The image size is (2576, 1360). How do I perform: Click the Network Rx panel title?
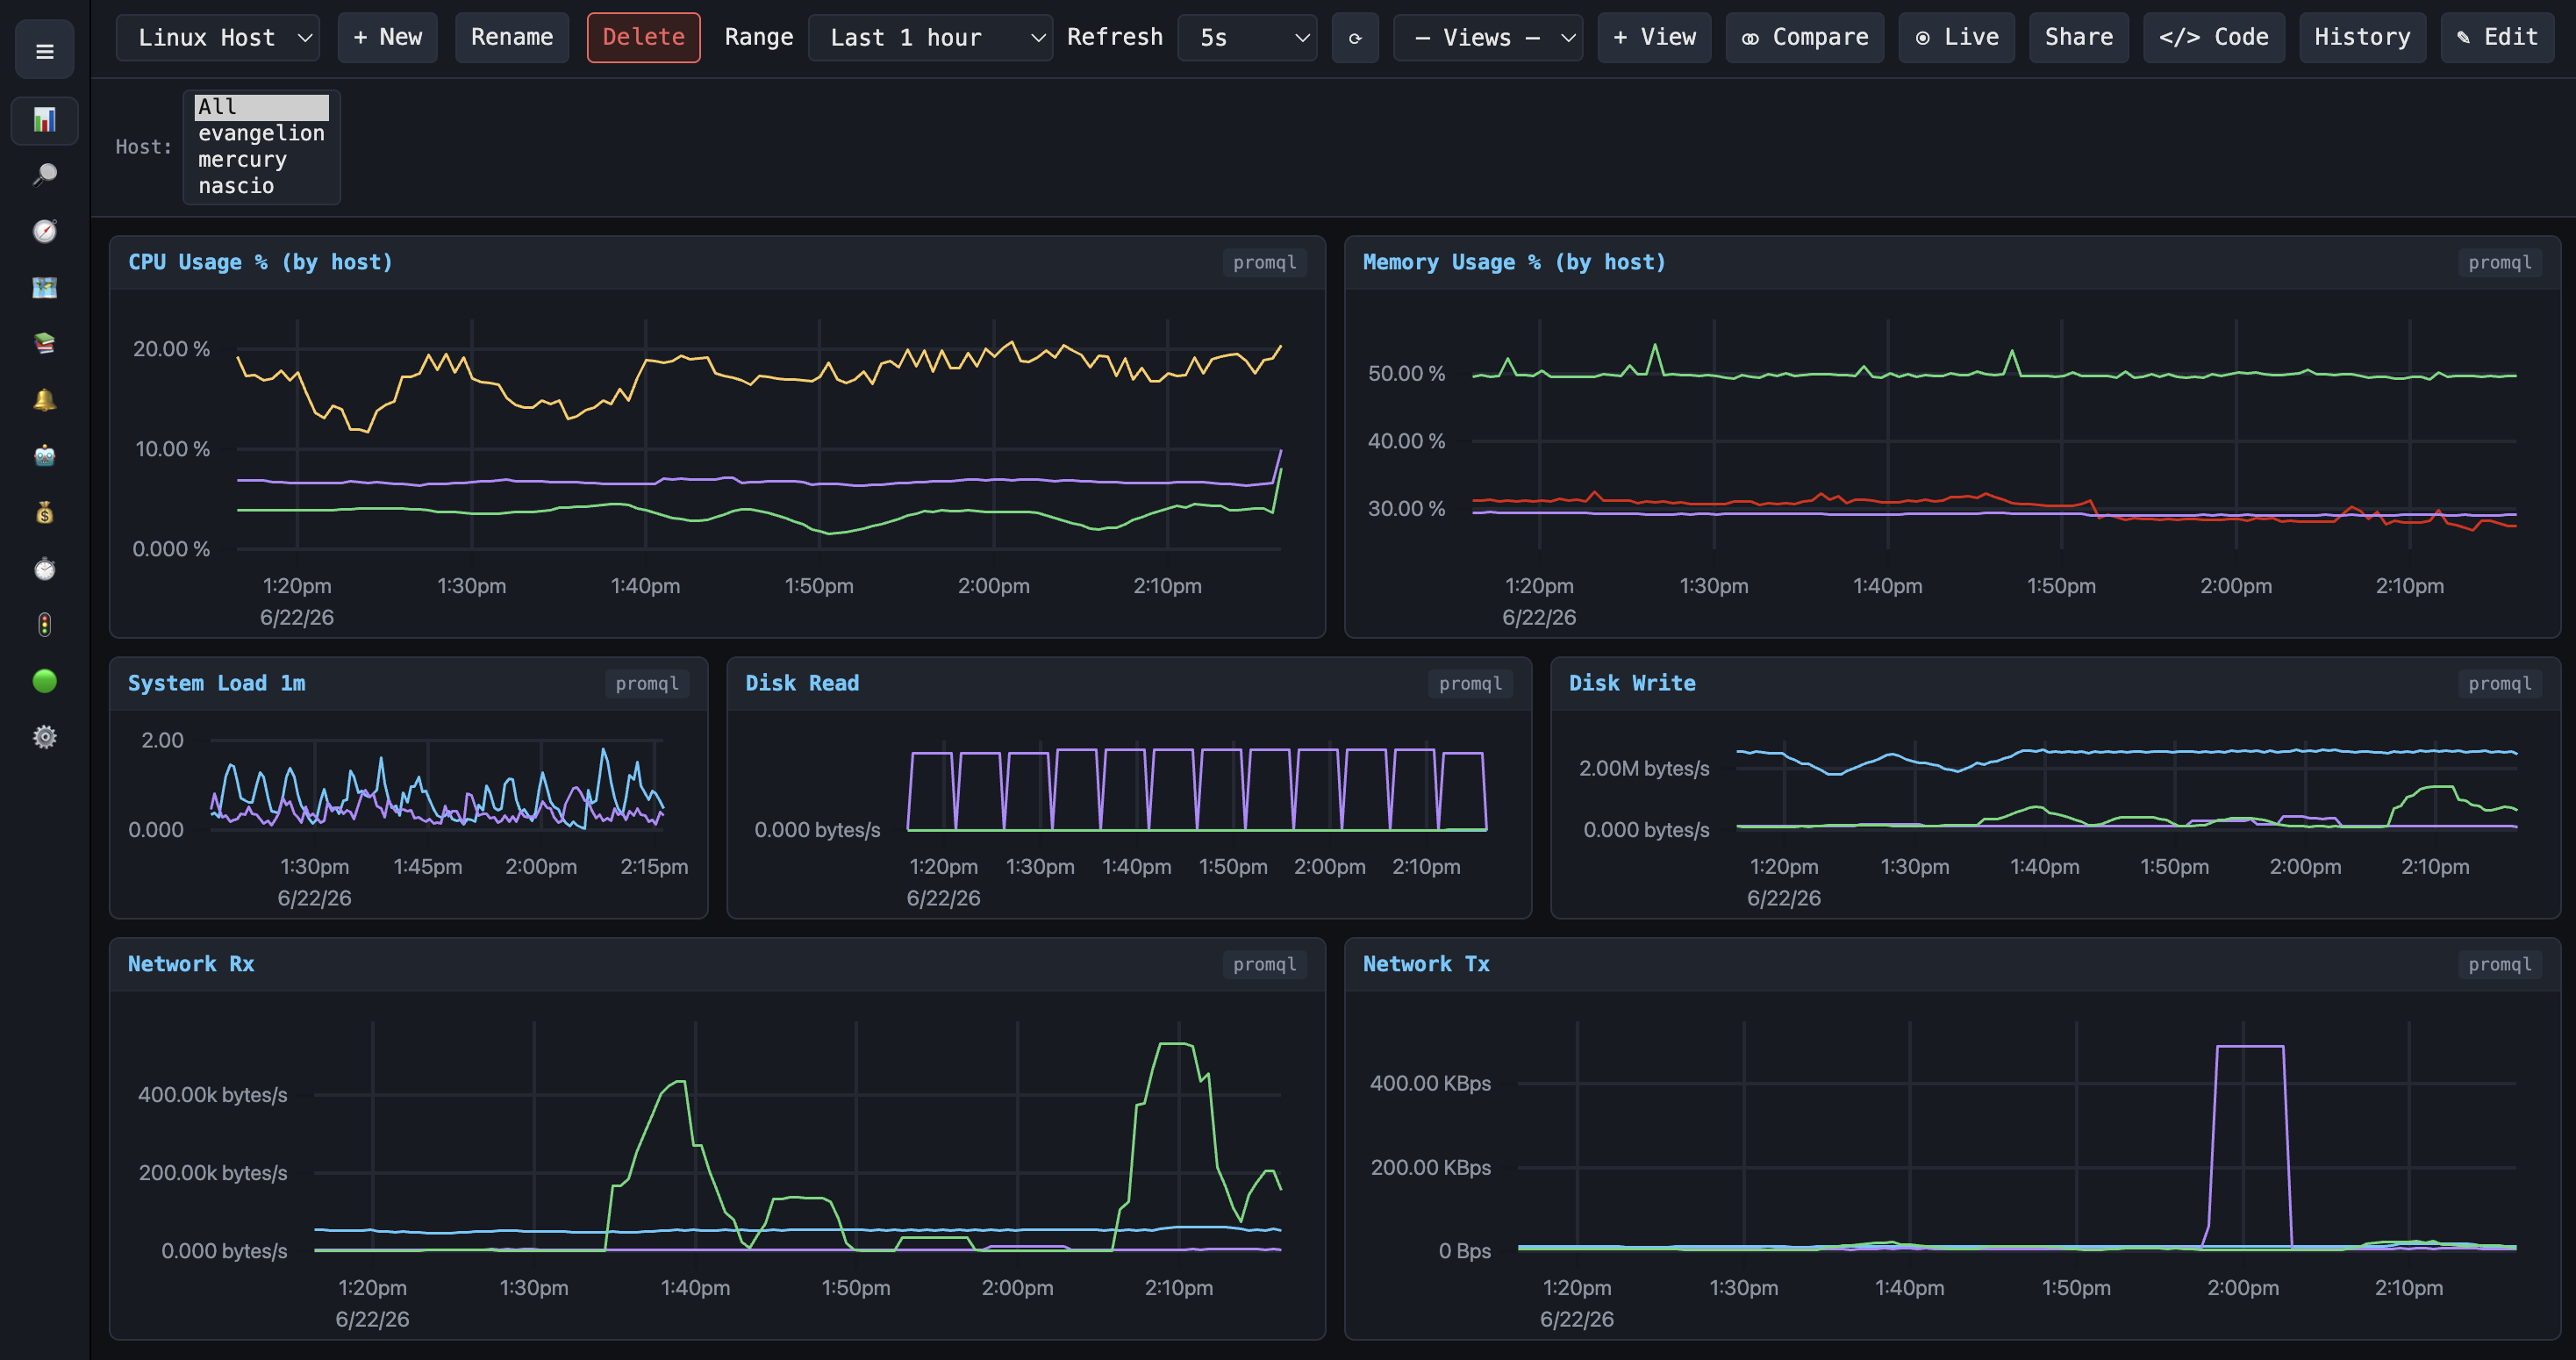(x=191, y=964)
